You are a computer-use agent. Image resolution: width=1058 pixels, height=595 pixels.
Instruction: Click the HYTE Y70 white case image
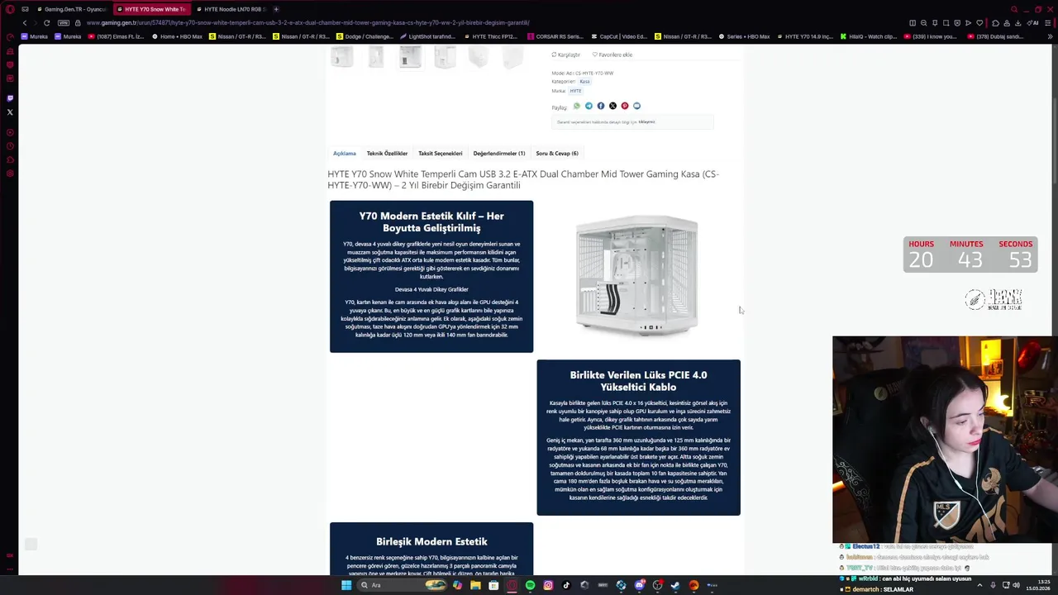coord(637,275)
